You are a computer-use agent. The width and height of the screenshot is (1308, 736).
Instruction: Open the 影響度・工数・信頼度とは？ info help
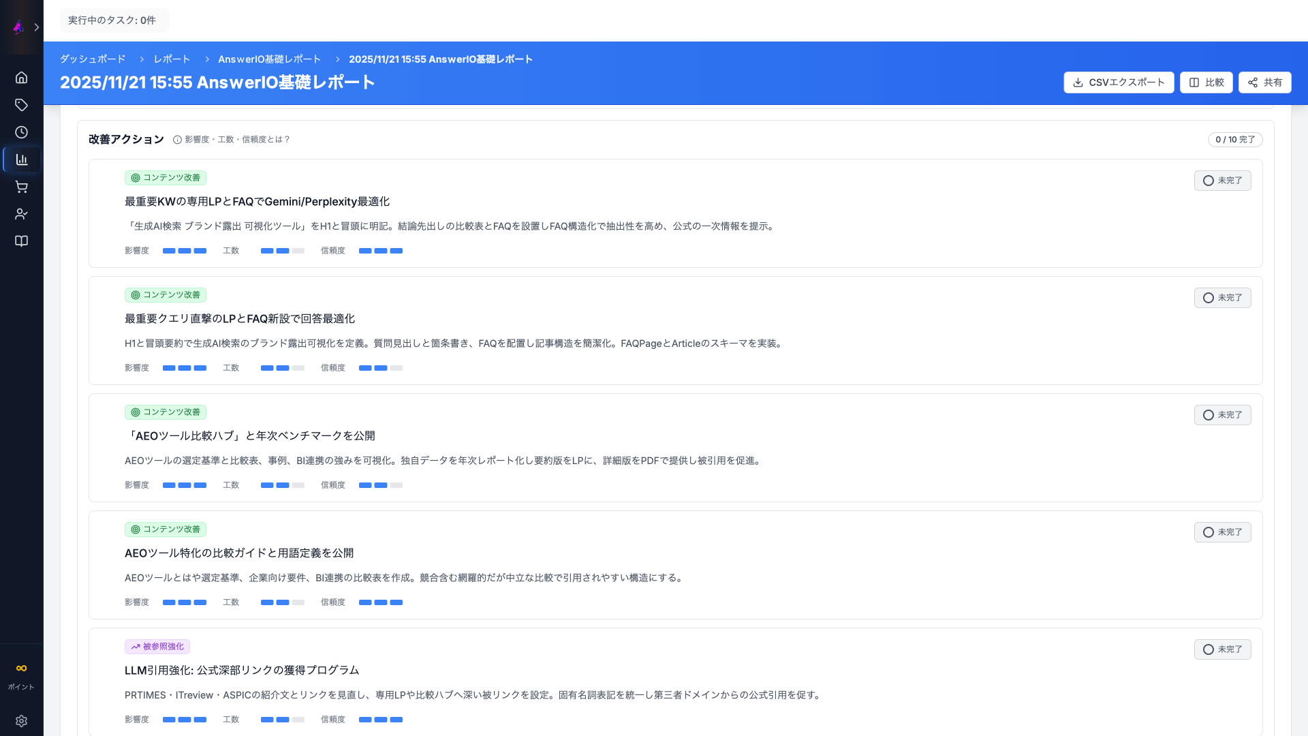pos(232,140)
